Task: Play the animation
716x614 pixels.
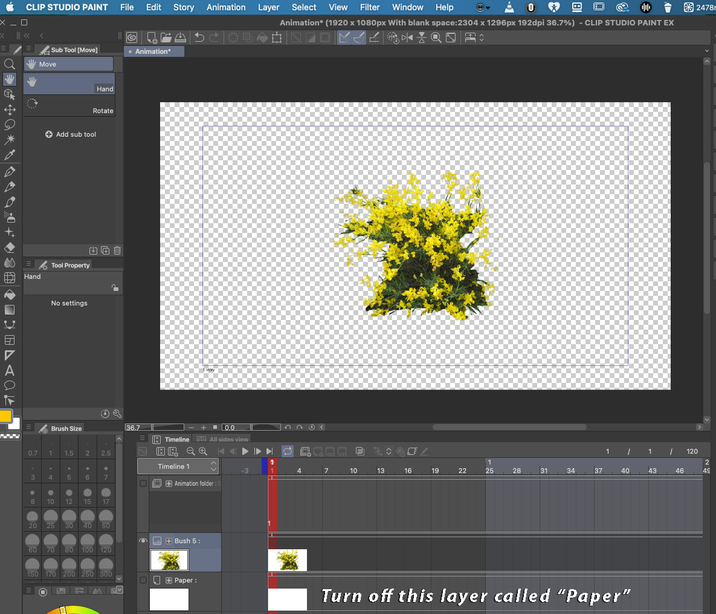Action: pos(245,451)
